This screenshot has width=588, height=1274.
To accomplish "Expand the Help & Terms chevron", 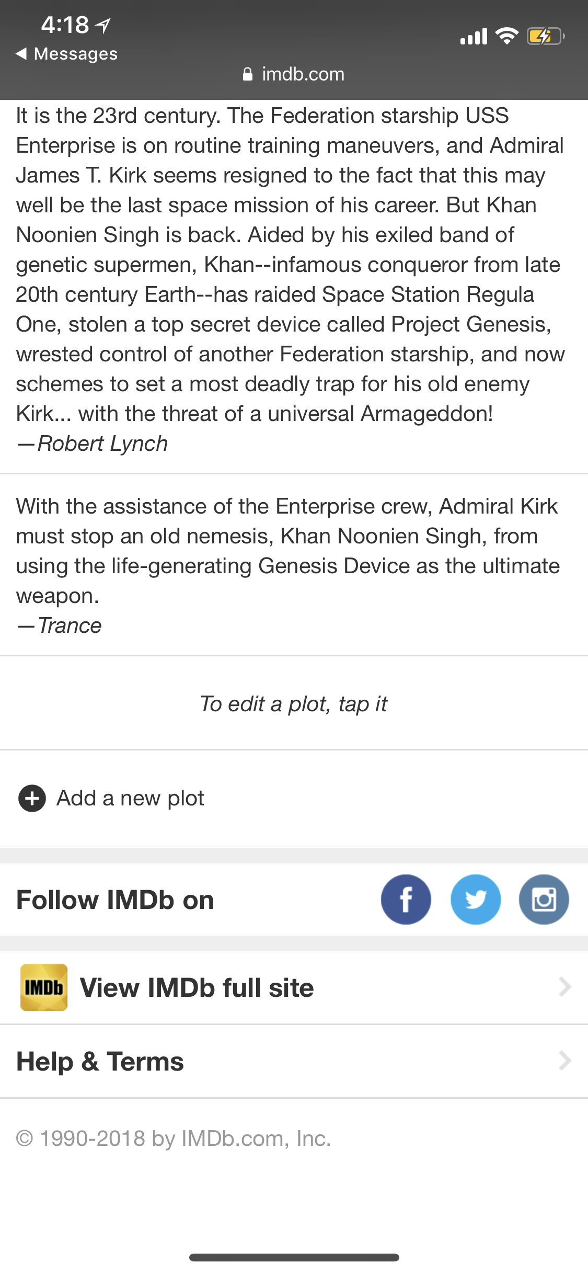I will [x=564, y=1061].
